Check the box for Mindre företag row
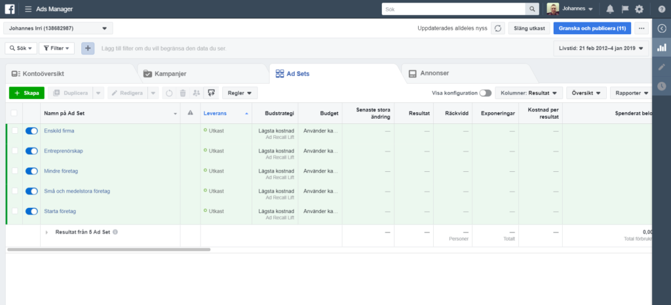Viewport: 671px width, 305px height. tap(14, 171)
